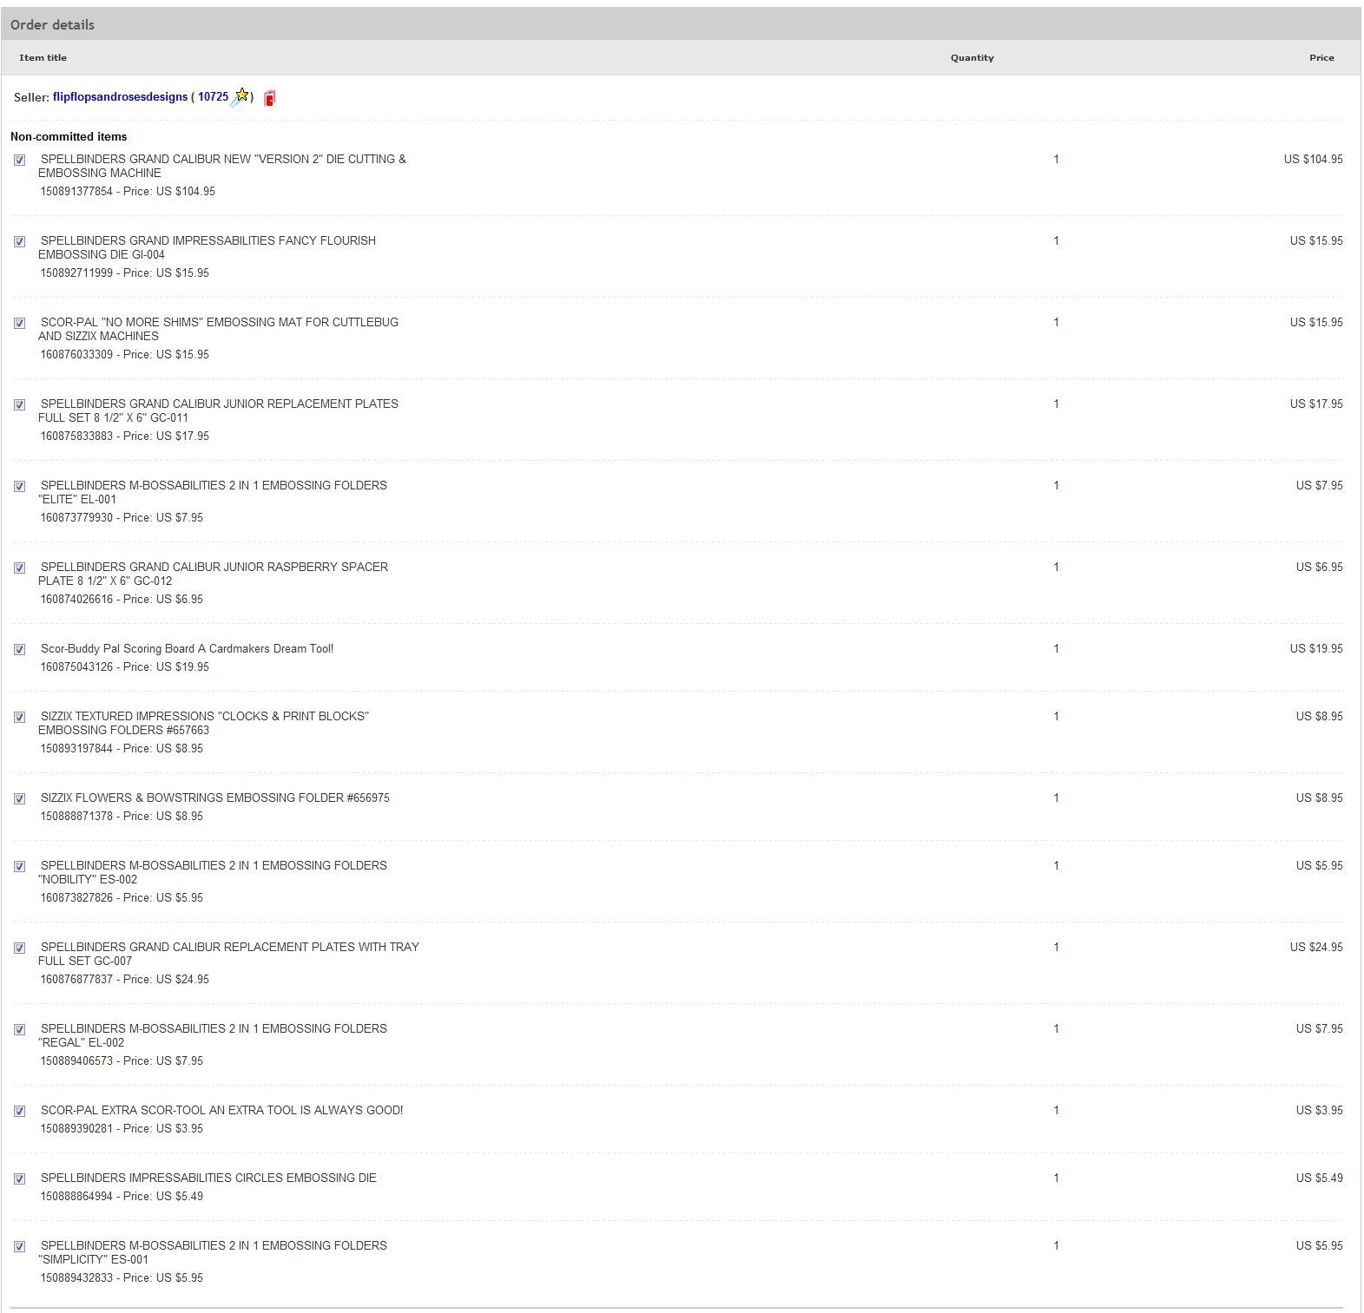Deselect Grand Calibur Junior Replacement Plates GC-011
The width and height of the screenshot is (1364, 1313).
pos(19,405)
